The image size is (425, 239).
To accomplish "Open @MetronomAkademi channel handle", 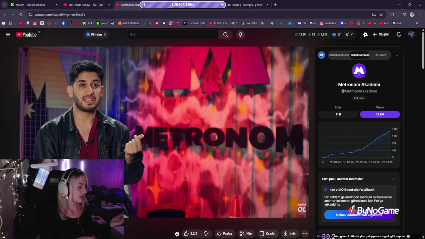I will coord(359,91).
